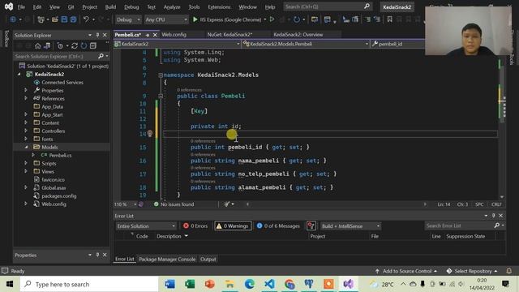Click the Visual Studio logo icon
The image size is (519, 292).
9,6
